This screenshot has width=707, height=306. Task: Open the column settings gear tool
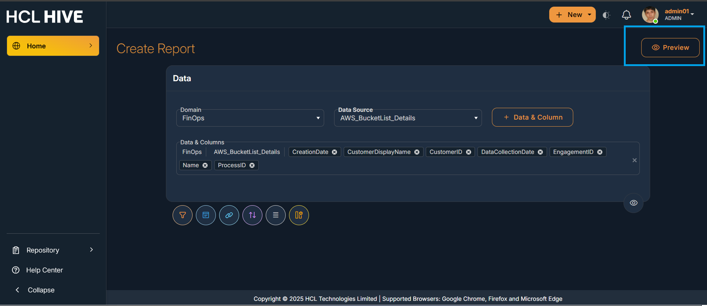[x=299, y=215]
